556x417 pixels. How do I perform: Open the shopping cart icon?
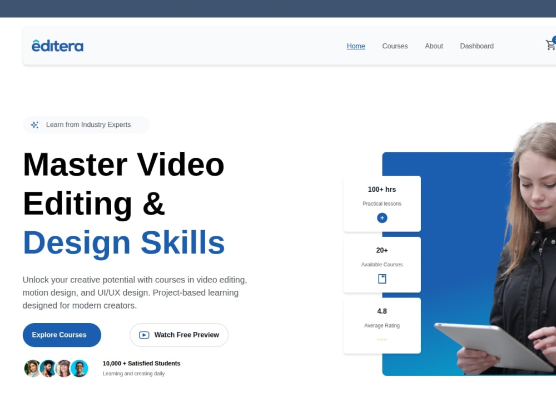coord(550,45)
